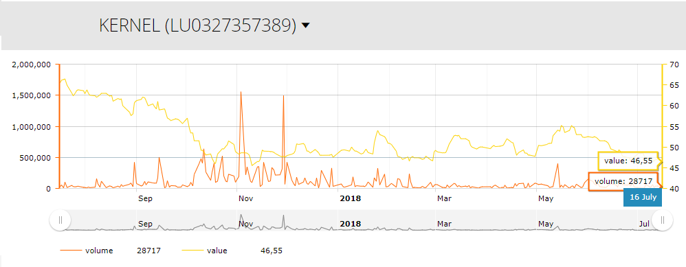This screenshot has height=267, width=686.
Task: Click the Mar label on main chart axis
Action: coord(444,198)
